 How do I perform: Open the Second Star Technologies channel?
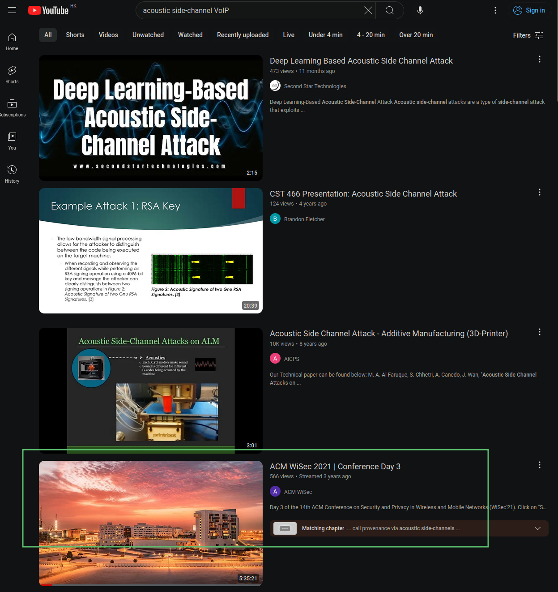point(315,86)
